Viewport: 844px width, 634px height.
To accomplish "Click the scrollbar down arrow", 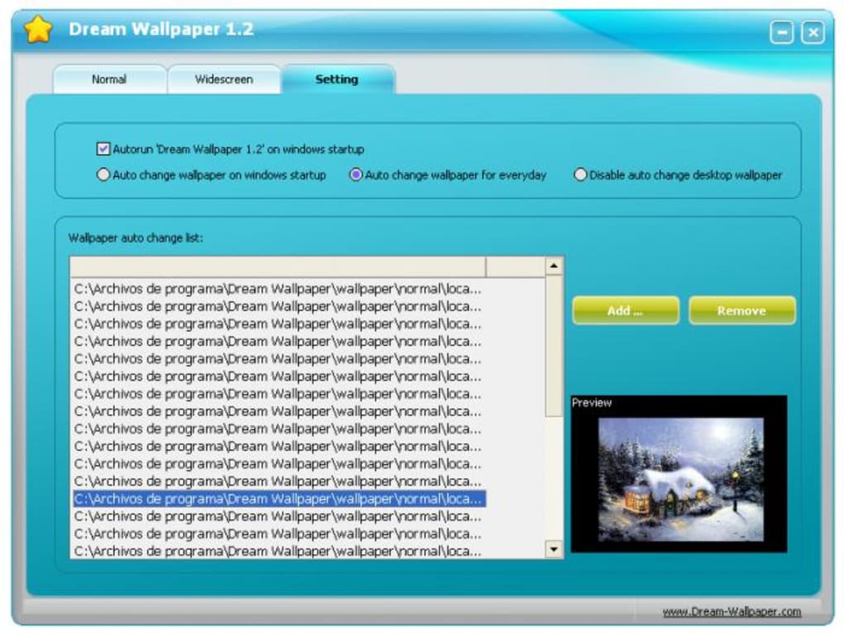I will tap(553, 547).
